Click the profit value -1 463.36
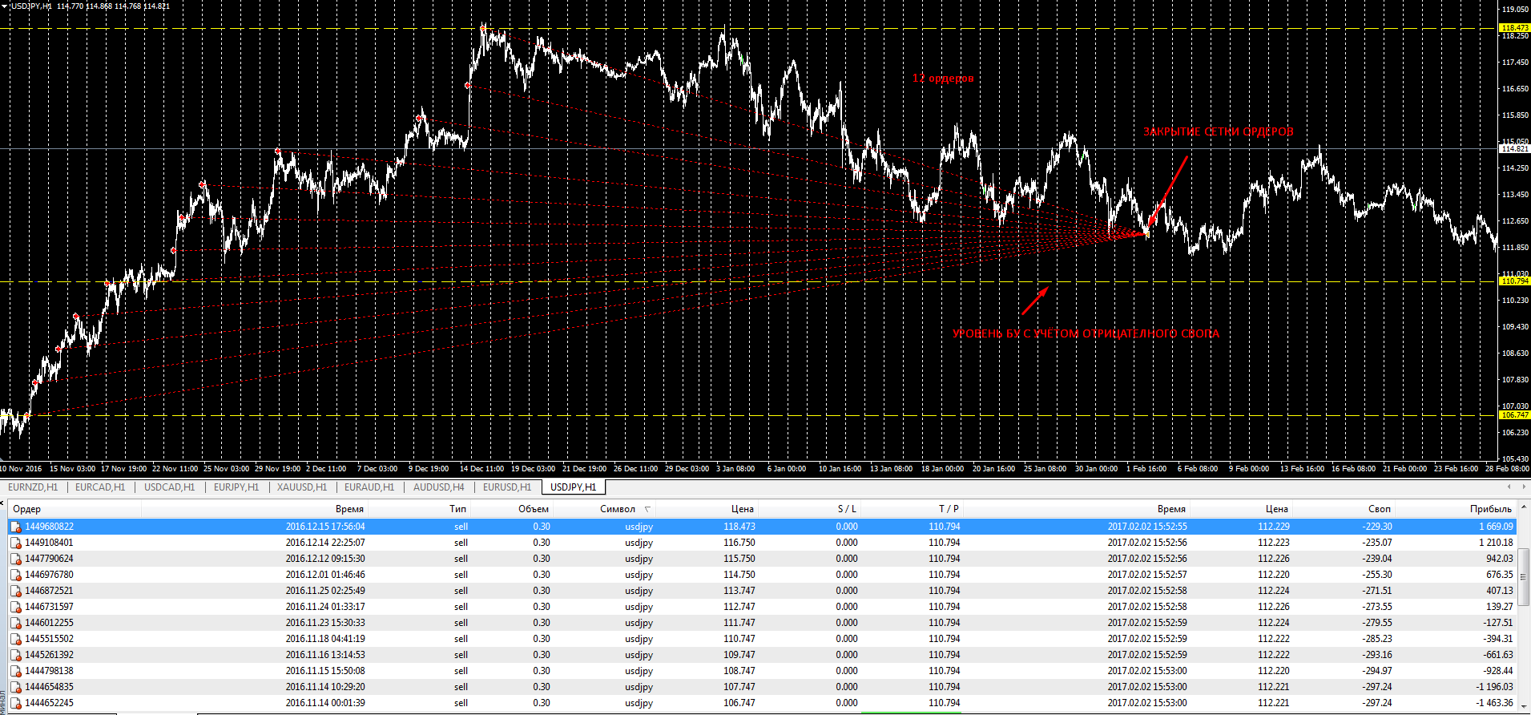1531x715 pixels. click(x=1495, y=703)
